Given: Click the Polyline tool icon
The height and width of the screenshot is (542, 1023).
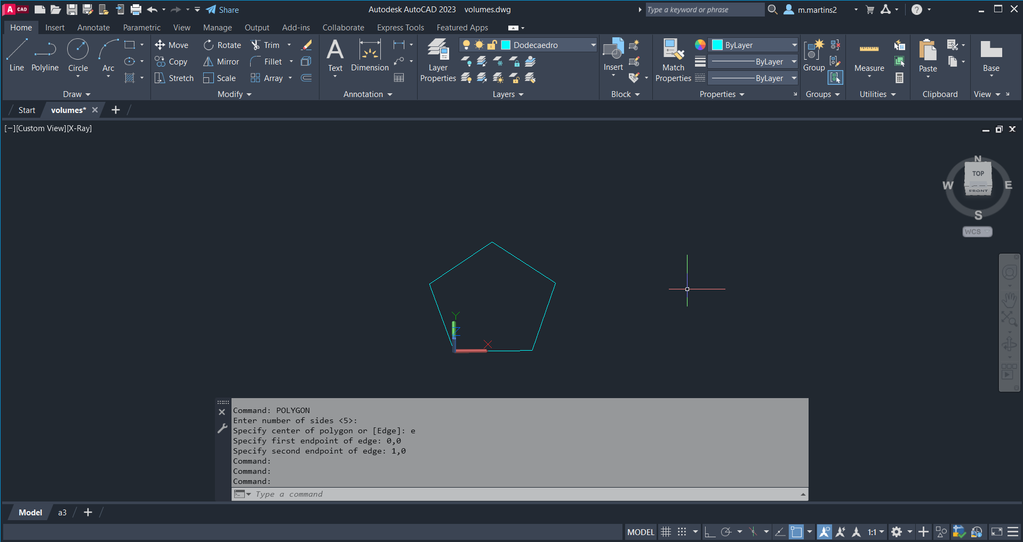Looking at the screenshot, I should tap(45, 50).
